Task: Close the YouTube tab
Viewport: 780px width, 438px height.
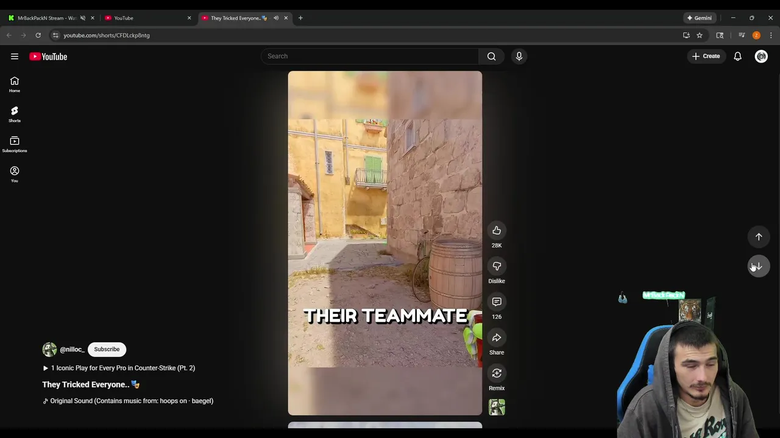Action: pyautogui.click(x=189, y=18)
